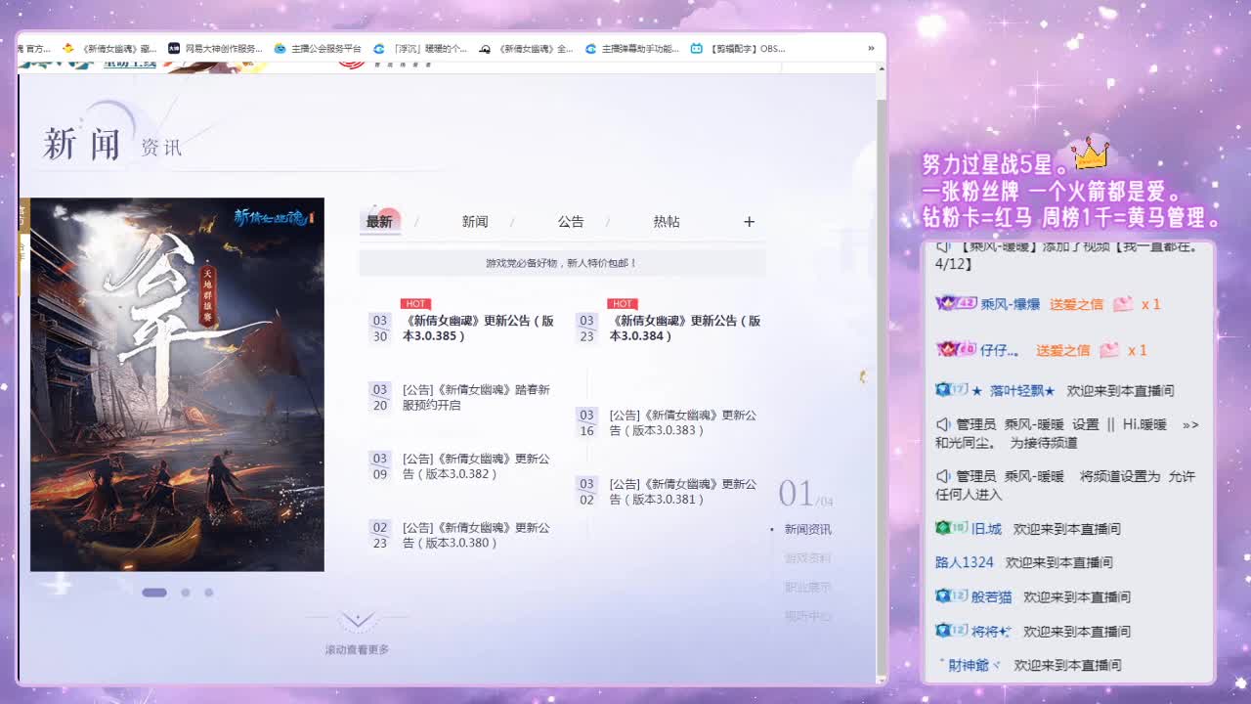Select the third carousel indicator dot
The height and width of the screenshot is (704, 1251).
[209, 593]
